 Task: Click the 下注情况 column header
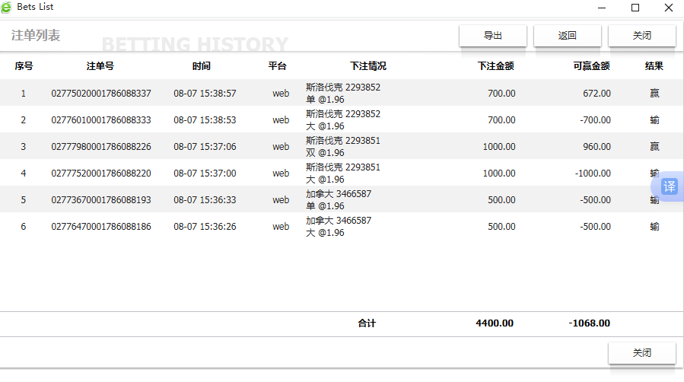367,66
